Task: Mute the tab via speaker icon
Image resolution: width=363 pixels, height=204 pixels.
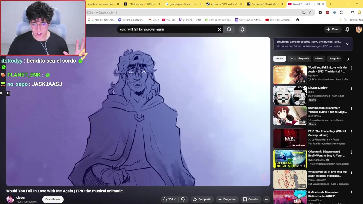Action: [318, 4]
